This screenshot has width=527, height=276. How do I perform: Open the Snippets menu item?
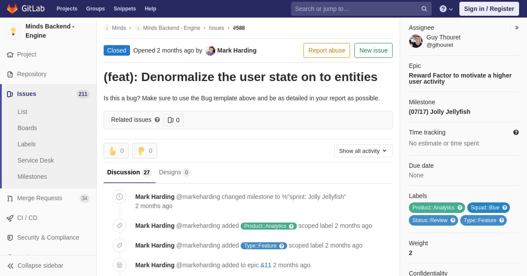tap(125, 9)
